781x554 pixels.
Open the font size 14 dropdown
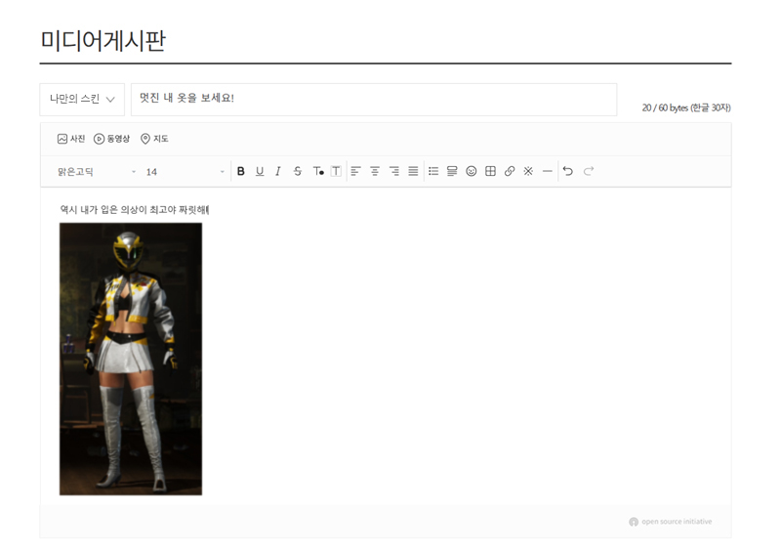[185, 172]
